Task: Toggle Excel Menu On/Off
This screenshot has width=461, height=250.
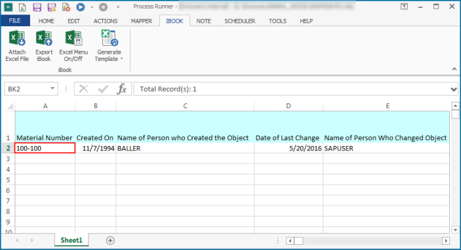Action: tap(73, 46)
